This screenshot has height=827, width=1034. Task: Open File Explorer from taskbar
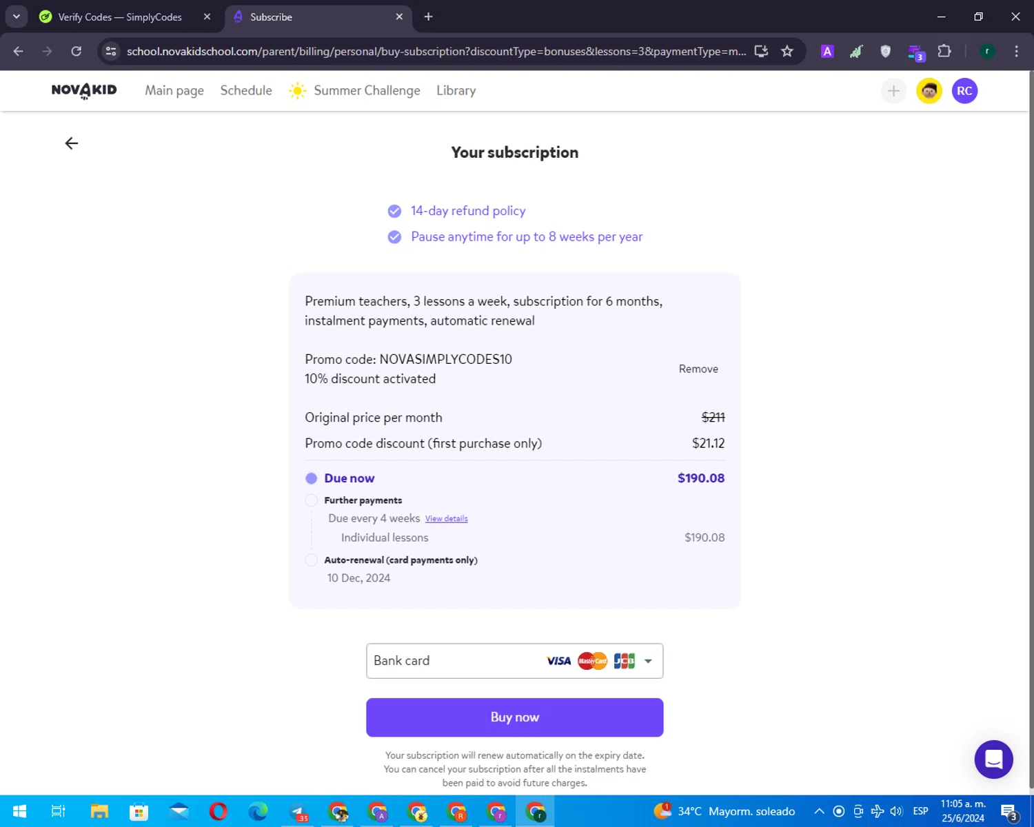point(99,811)
